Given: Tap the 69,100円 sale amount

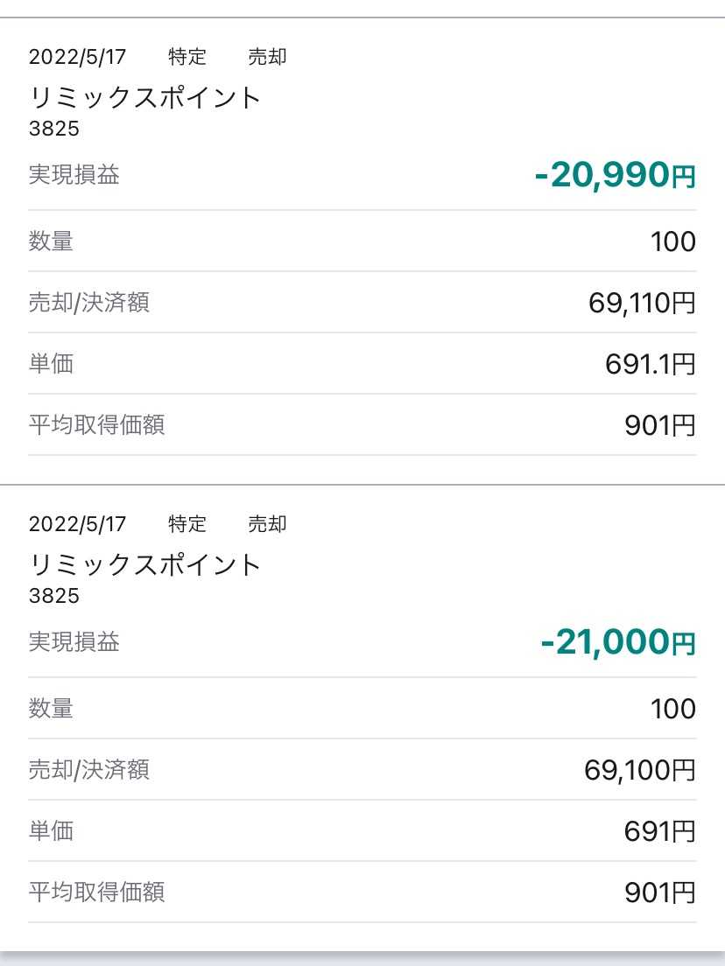Looking at the screenshot, I should (640, 769).
